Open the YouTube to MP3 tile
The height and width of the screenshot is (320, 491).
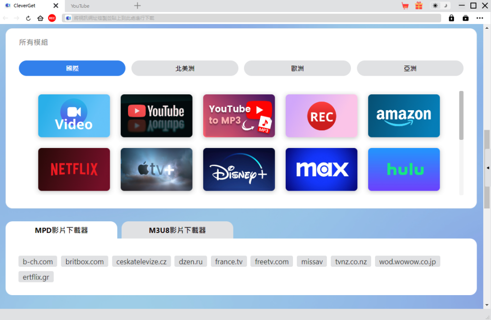coord(239,116)
